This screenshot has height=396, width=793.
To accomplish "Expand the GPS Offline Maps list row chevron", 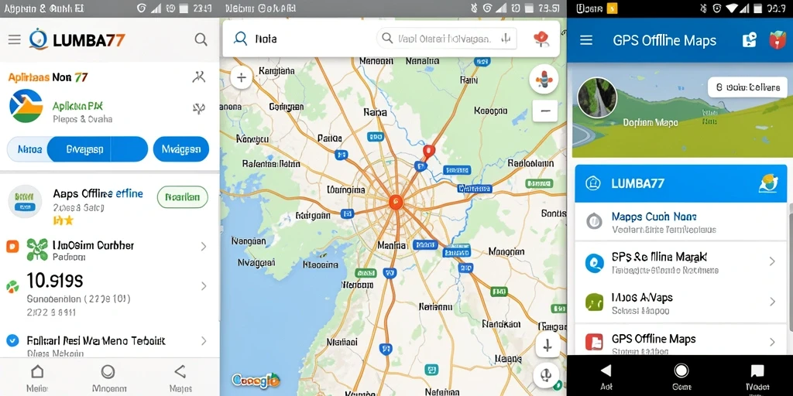I will (772, 342).
